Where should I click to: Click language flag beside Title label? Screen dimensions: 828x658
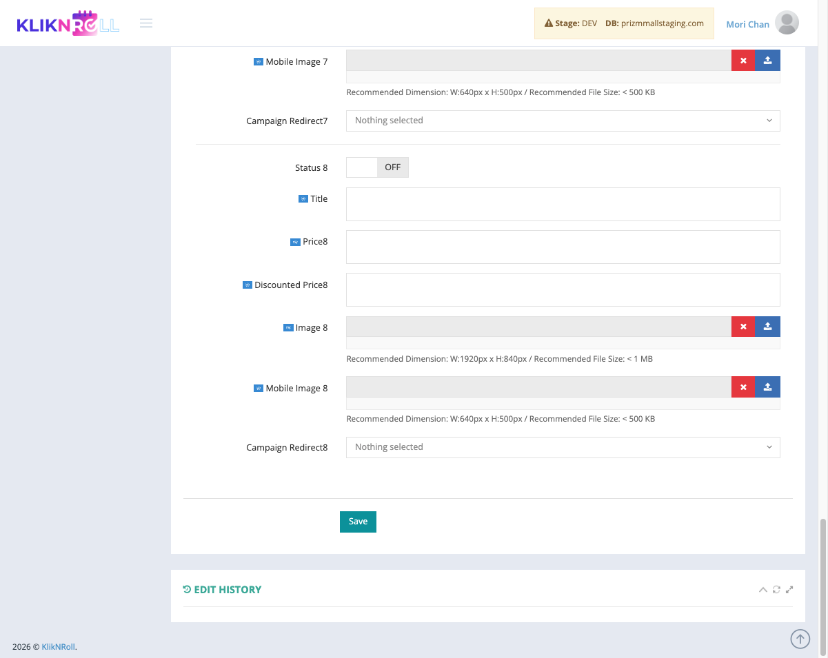click(303, 199)
